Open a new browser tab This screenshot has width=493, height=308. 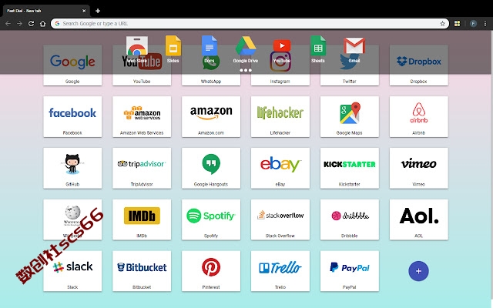click(x=98, y=11)
